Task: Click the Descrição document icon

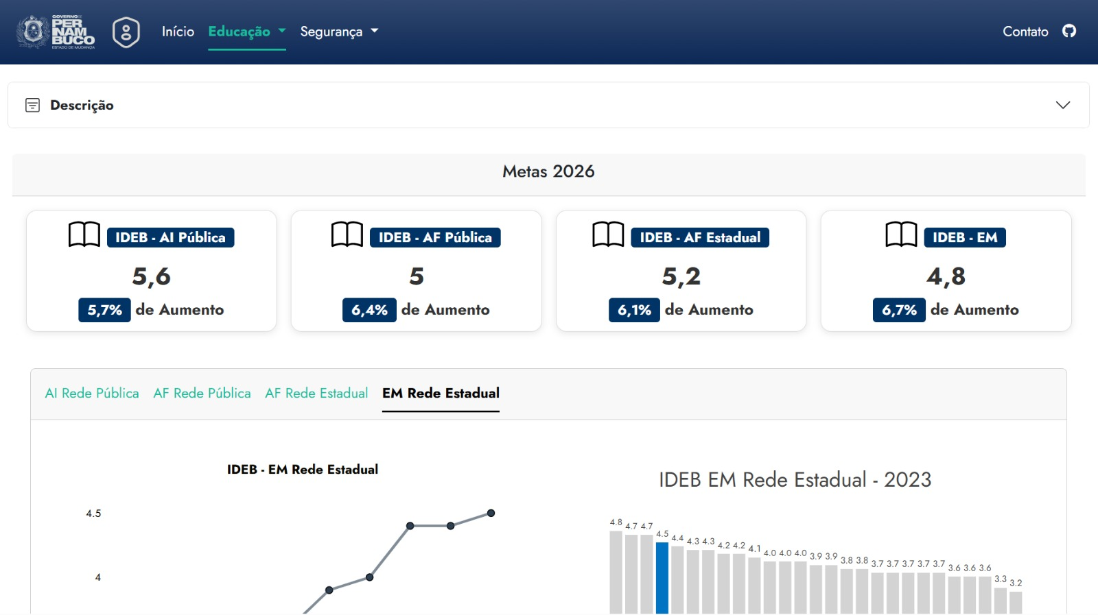Action: tap(32, 105)
